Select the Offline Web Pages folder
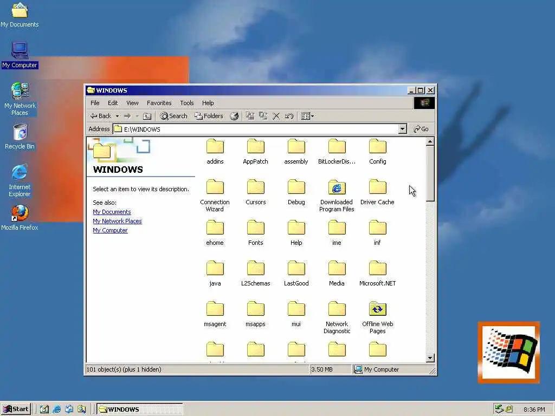Screen dimensions: 555x416 point(377,317)
